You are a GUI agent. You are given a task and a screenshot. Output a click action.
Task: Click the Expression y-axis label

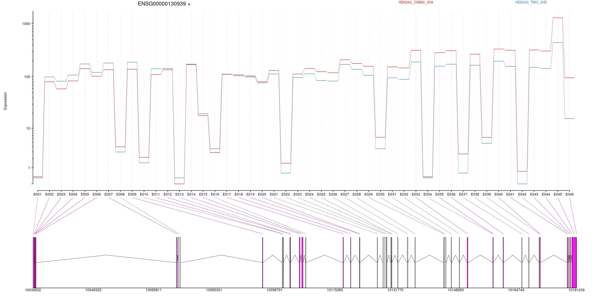click(5, 101)
